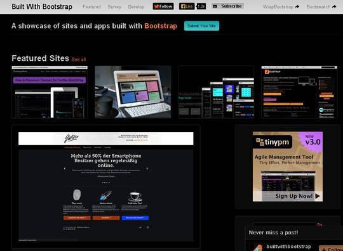Open the large German smartphone site preview

click(106, 186)
